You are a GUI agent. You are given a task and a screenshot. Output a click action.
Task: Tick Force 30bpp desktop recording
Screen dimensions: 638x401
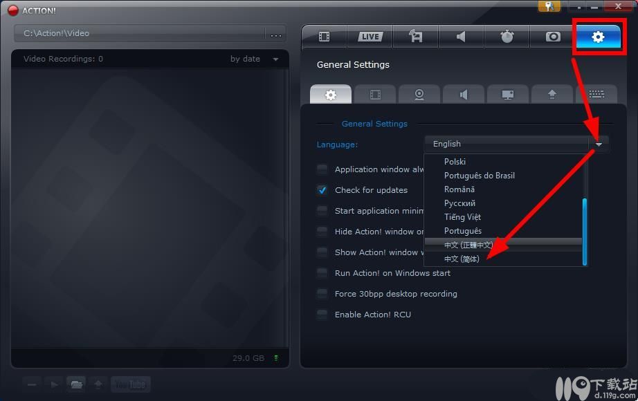click(322, 294)
